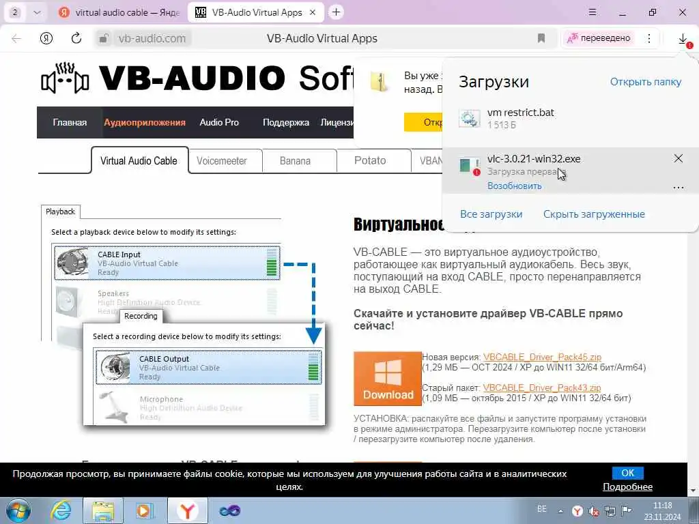Bookmark this page with the bookmark icon
Screen dimensions: 699x524
click(541, 38)
